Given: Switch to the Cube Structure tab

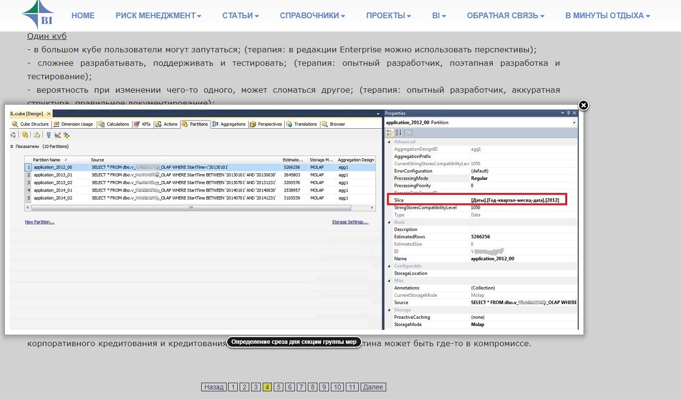Looking at the screenshot, I should click(30, 124).
